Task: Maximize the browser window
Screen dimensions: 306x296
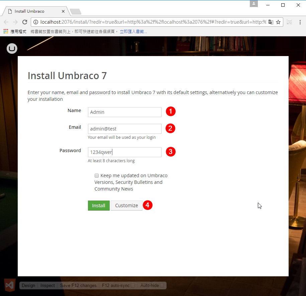Action: coord(283,5)
